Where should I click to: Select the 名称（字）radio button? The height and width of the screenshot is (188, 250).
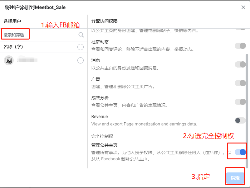coord(81,47)
